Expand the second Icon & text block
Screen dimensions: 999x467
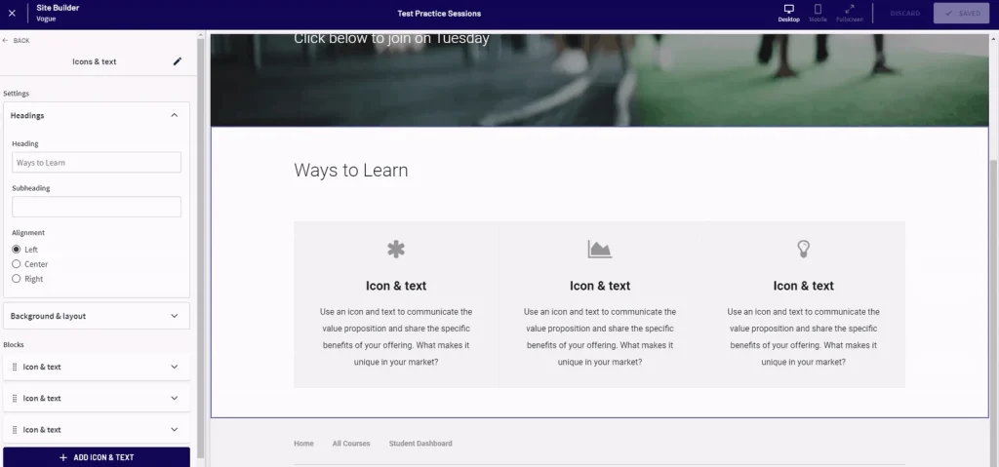point(175,399)
